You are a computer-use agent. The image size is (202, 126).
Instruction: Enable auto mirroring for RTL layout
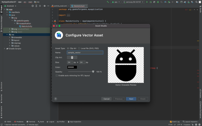tap(57, 75)
